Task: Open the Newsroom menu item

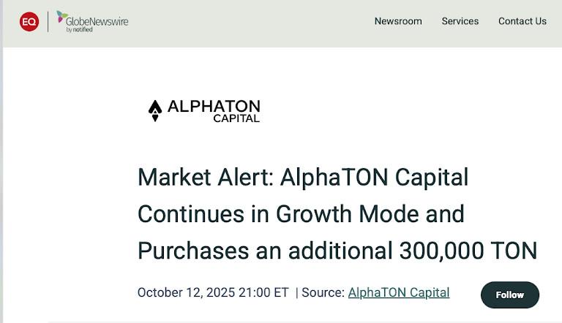Action: [398, 21]
